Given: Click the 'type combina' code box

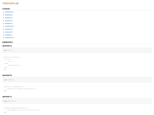Looking at the screenshot, I should pyautogui.click(x=77, y=80).
